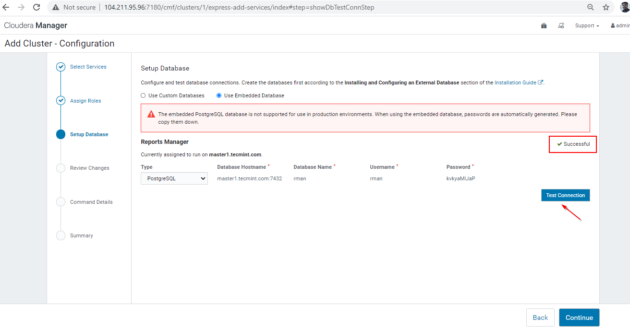Image resolution: width=630 pixels, height=329 pixels.
Task: Click the parcels gift-box icon in header
Action: click(x=544, y=26)
